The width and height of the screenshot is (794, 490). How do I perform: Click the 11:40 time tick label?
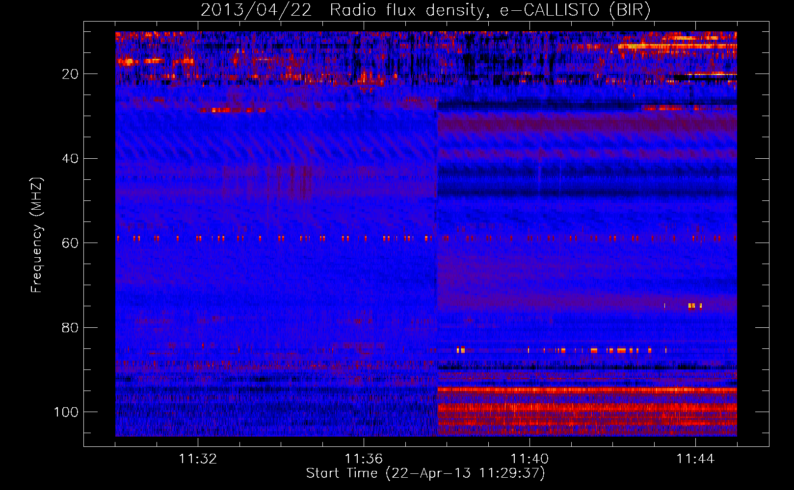coord(529,459)
